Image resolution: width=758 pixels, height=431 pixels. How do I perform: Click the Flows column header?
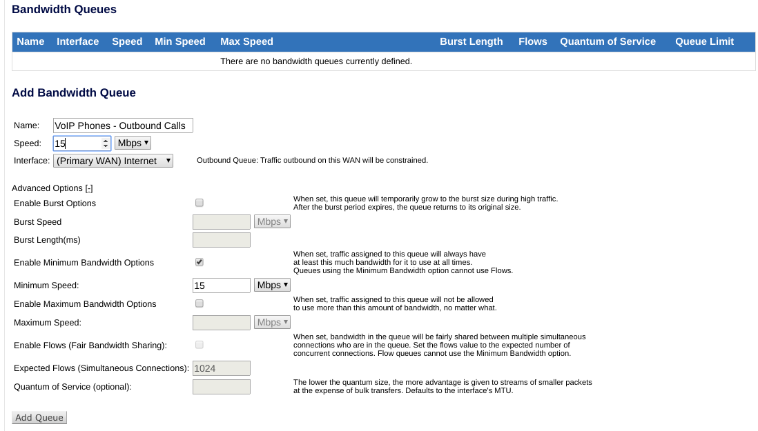pos(532,41)
